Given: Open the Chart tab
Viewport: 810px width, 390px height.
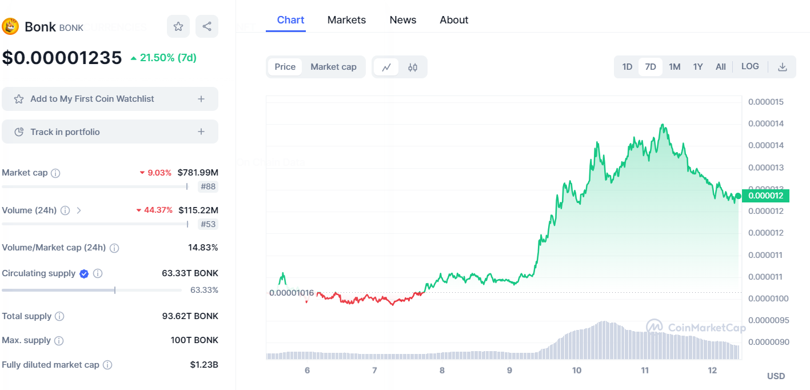Looking at the screenshot, I should (290, 20).
